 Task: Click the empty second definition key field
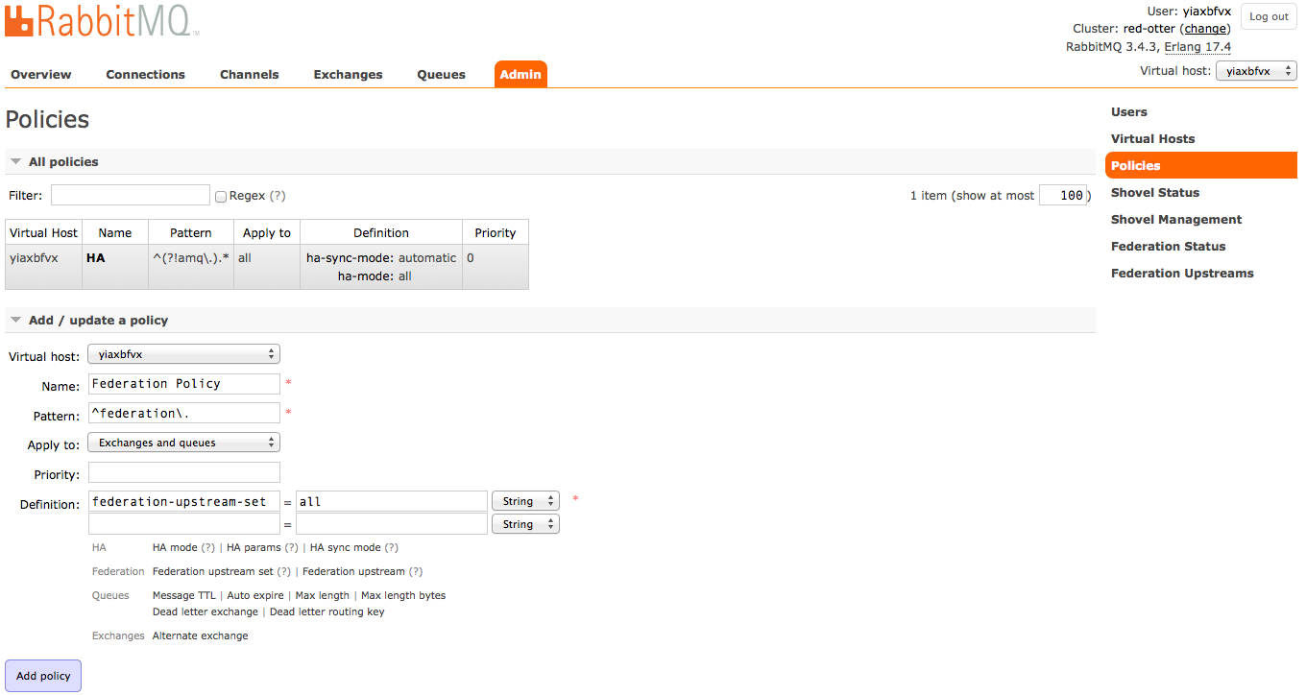pyautogui.click(x=183, y=523)
